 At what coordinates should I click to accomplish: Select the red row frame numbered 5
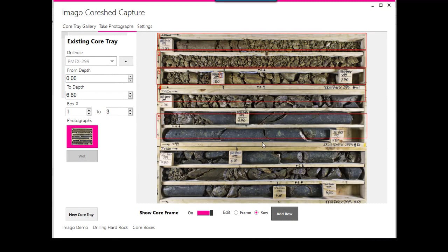[262, 126]
